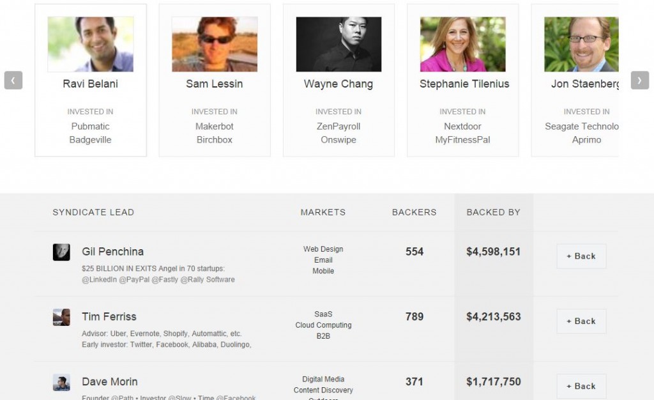654x400 pixels.
Task: Open Stephanie Tilenius's profile photo
Action: (x=463, y=44)
